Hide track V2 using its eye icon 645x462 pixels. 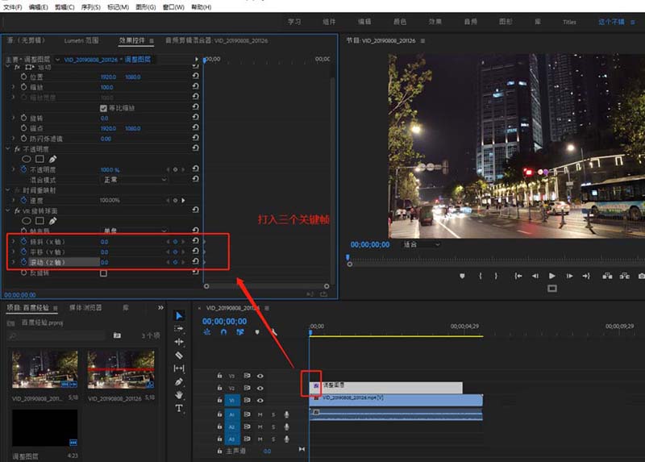click(x=260, y=388)
